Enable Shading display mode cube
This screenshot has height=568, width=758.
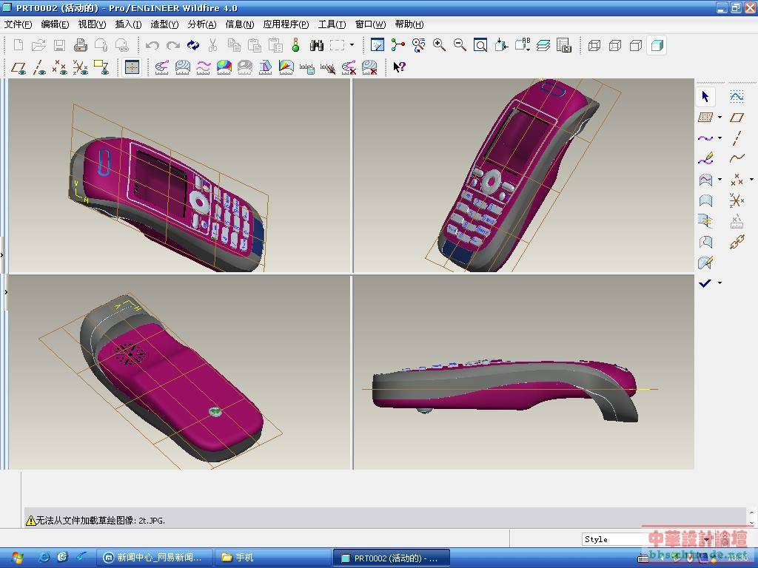point(656,45)
